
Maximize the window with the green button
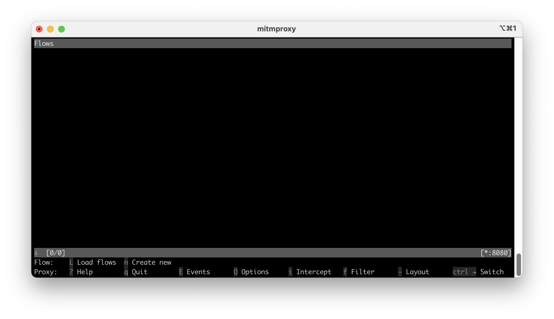[61, 29]
